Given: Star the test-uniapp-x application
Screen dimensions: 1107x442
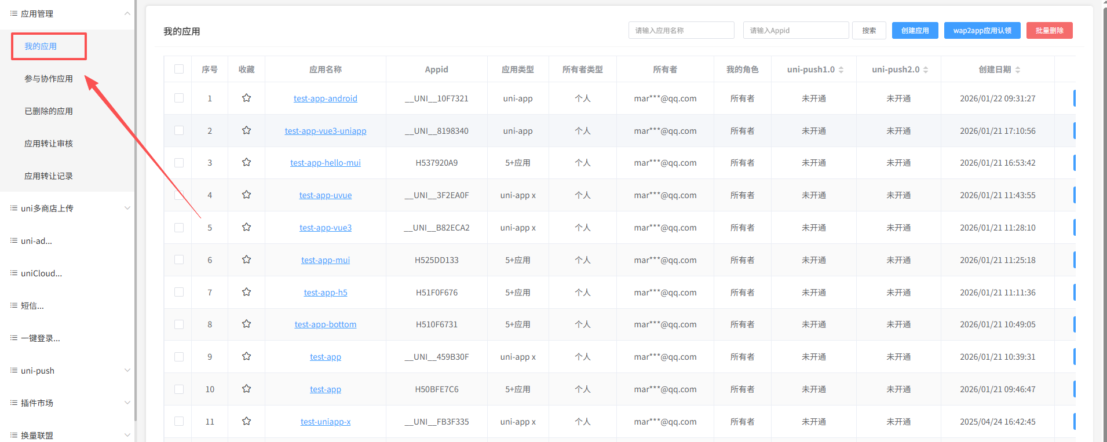Looking at the screenshot, I should (x=246, y=421).
